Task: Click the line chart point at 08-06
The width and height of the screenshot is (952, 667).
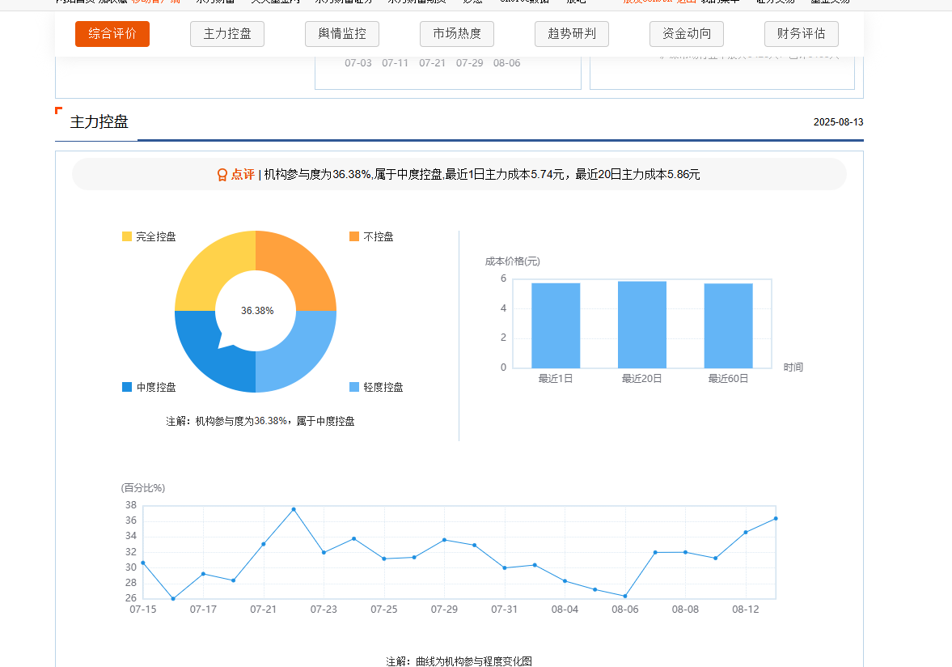Action: [x=625, y=596]
